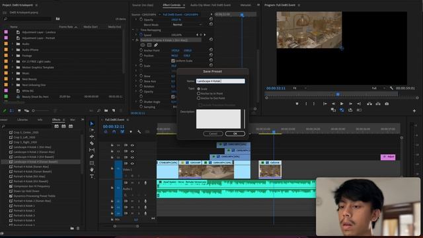This screenshot has width=423, height=238.
Task: Toggle Video 1 track lock
Action: click(112, 168)
